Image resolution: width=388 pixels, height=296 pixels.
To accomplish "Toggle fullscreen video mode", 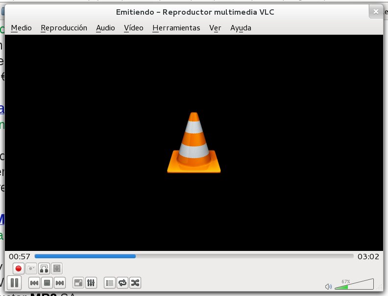I will click(78, 283).
